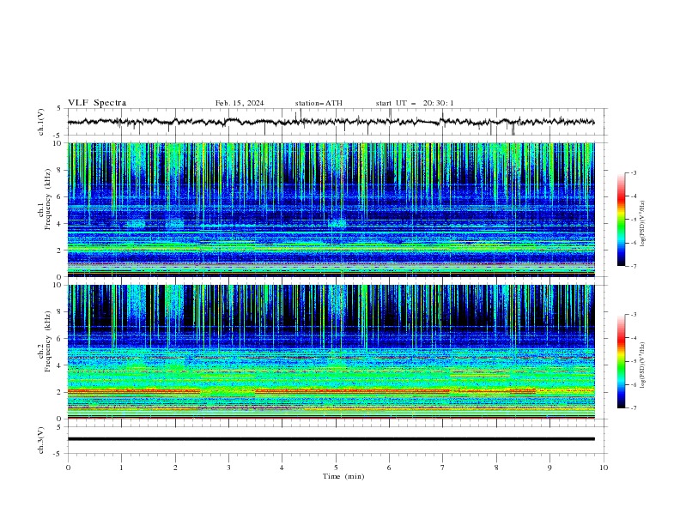
Task: Click the "6" kHz tick on ch.1 frequency axis
Action: (x=59, y=196)
